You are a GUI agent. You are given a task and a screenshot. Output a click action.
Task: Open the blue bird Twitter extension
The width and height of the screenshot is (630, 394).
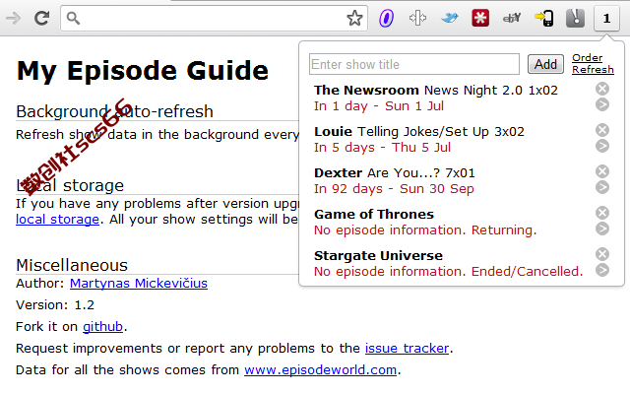(x=449, y=18)
